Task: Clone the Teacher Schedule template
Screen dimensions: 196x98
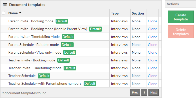Action: click(152, 76)
